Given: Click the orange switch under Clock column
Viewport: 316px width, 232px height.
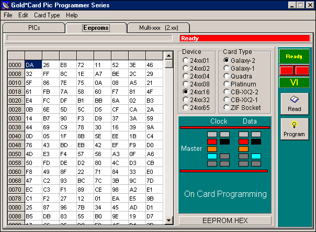Looking at the screenshot, I should (x=212, y=149).
